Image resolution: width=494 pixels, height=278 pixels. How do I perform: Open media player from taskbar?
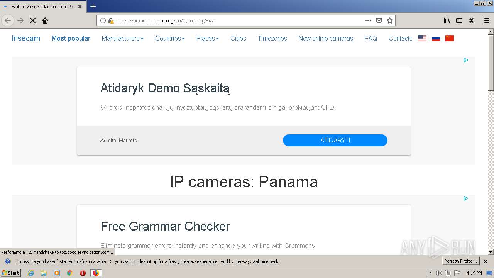pos(57,273)
